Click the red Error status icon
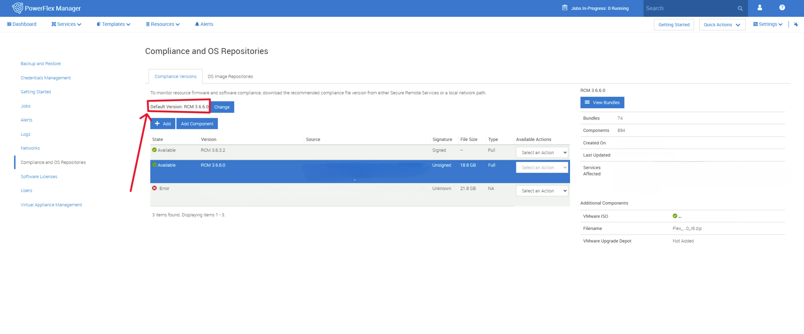804x334 pixels. point(154,188)
